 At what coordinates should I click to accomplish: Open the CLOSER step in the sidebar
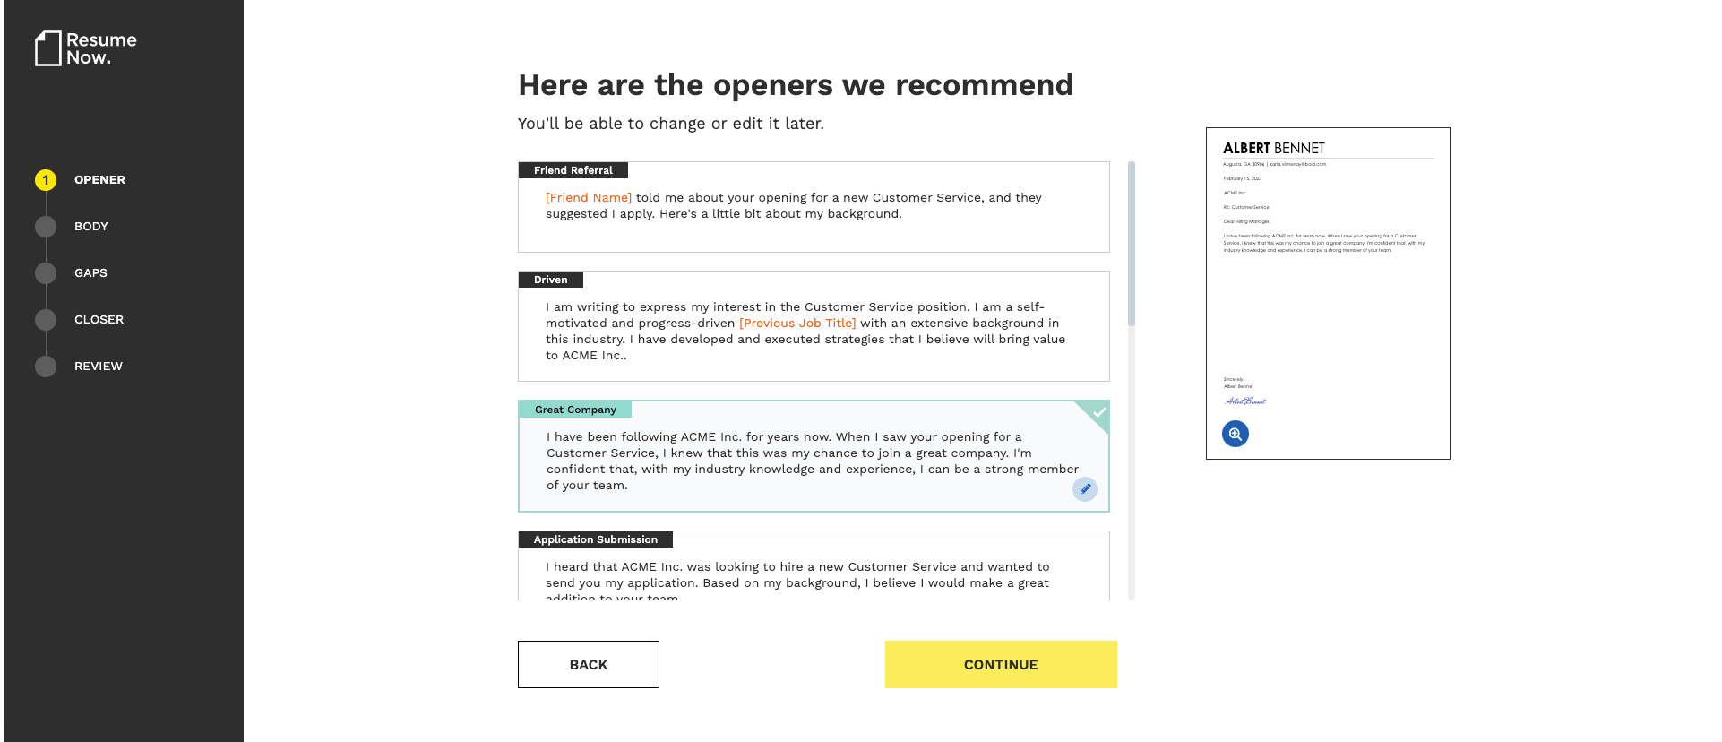[98, 320]
